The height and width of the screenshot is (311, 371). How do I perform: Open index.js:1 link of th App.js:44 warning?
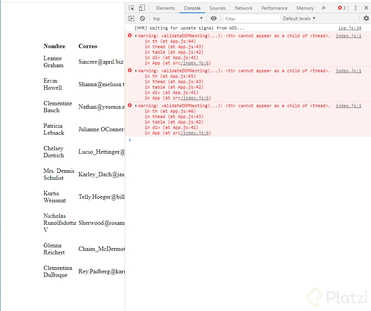tap(348, 36)
